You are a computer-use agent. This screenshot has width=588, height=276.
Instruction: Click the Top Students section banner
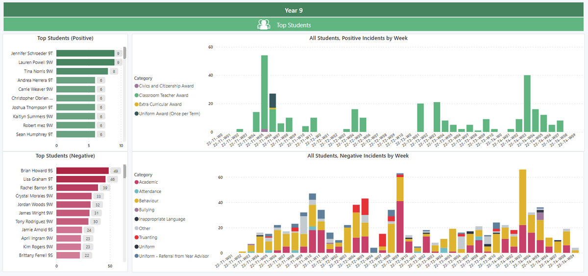[x=294, y=24]
